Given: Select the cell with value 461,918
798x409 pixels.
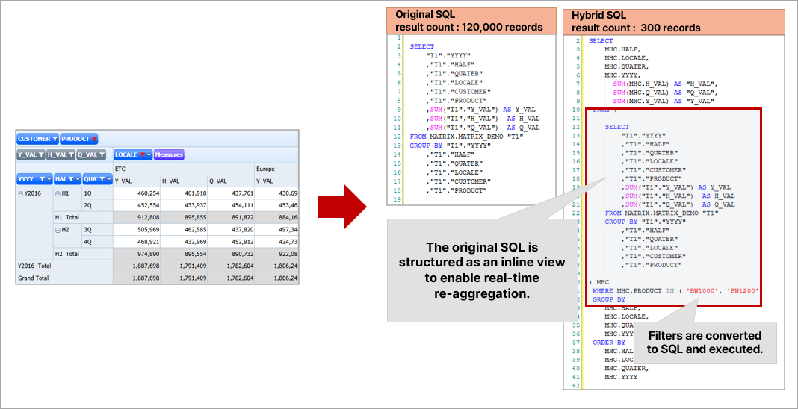Looking at the screenshot, I should click(x=184, y=193).
